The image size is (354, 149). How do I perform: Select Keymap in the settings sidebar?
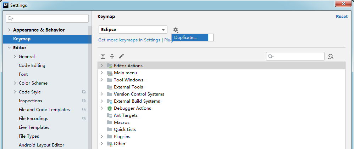(22, 39)
